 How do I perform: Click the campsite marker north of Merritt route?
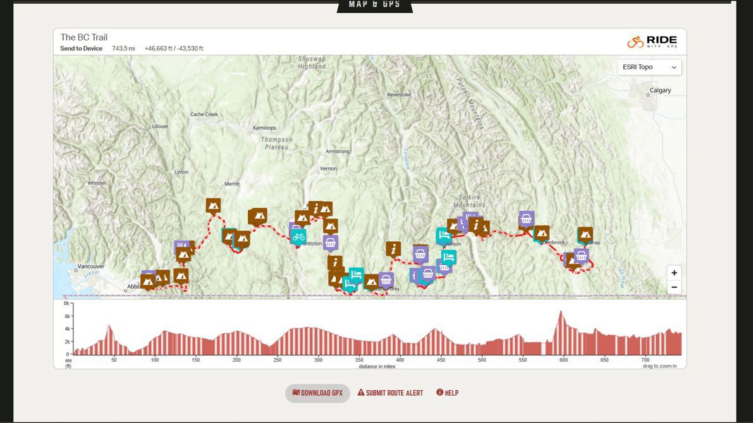coord(213,205)
